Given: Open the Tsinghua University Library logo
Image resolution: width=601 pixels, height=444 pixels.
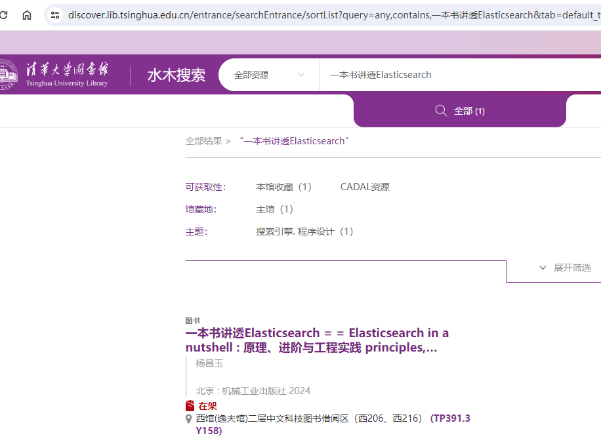Looking at the screenshot, I should tap(54, 74).
